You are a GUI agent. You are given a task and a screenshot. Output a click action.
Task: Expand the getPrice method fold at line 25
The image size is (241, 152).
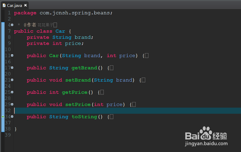pos(12,92)
